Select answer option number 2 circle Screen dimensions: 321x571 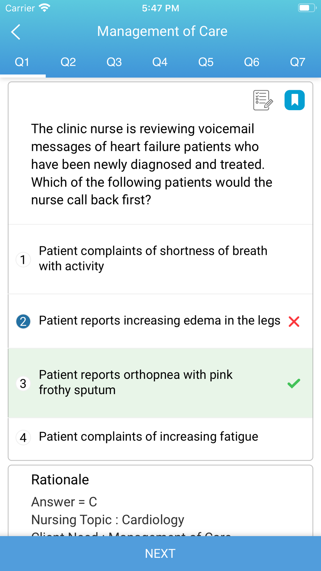coord(23,322)
